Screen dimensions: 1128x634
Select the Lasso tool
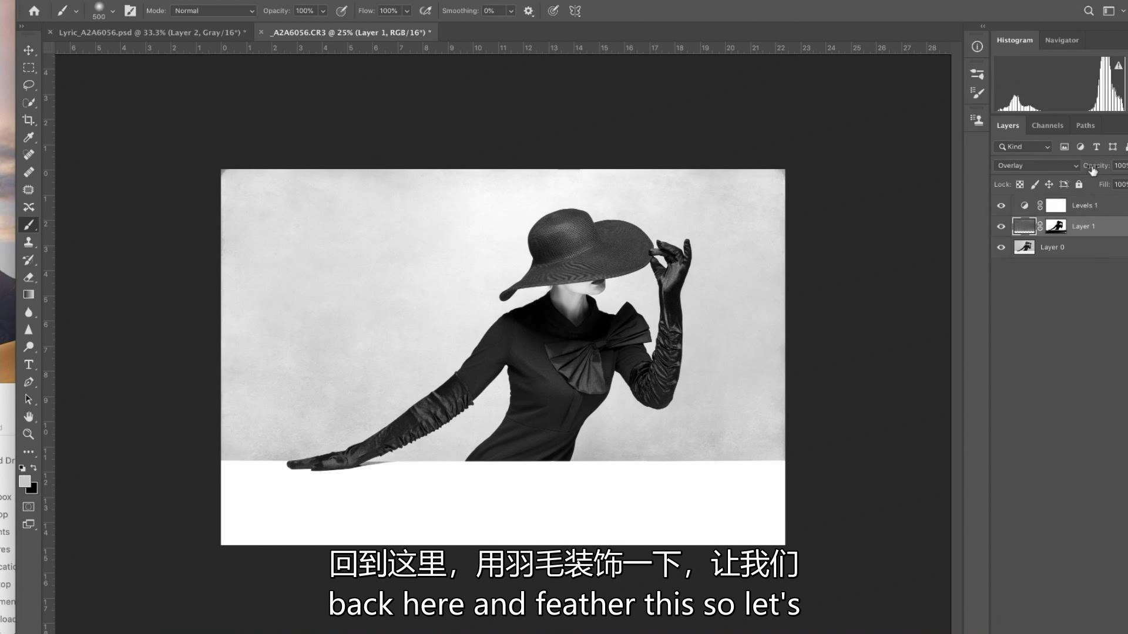point(28,85)
